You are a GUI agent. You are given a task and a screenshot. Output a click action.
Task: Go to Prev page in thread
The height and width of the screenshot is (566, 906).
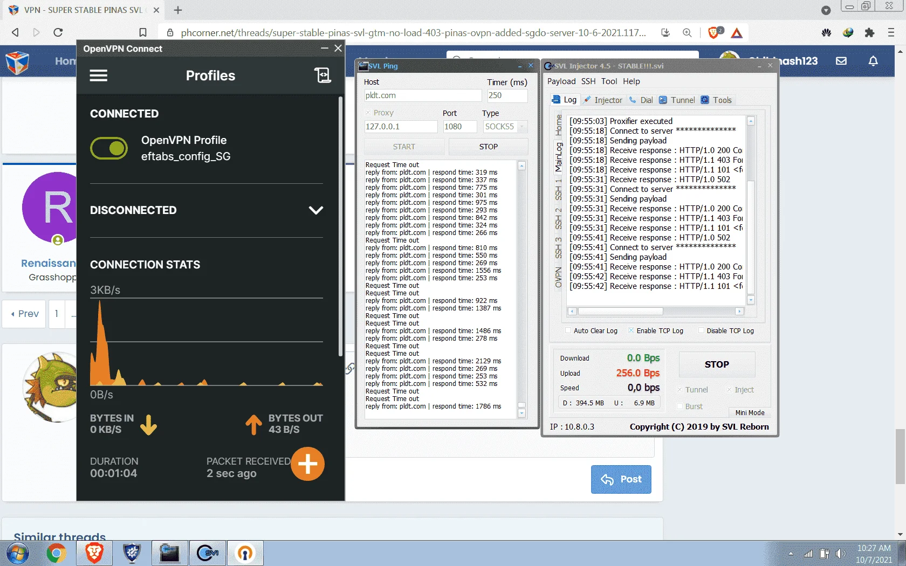(25, 314)
